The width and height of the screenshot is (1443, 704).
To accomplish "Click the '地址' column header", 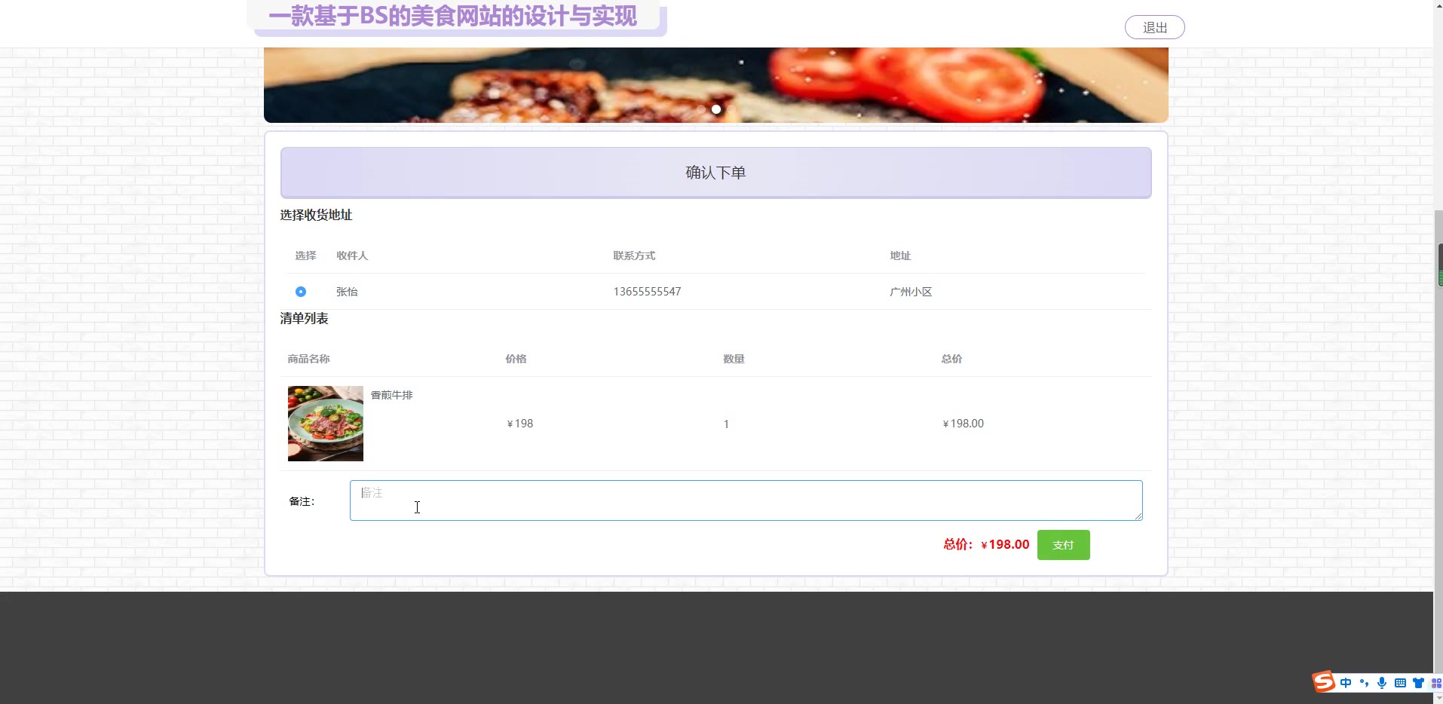I will (x=900, y=256).
